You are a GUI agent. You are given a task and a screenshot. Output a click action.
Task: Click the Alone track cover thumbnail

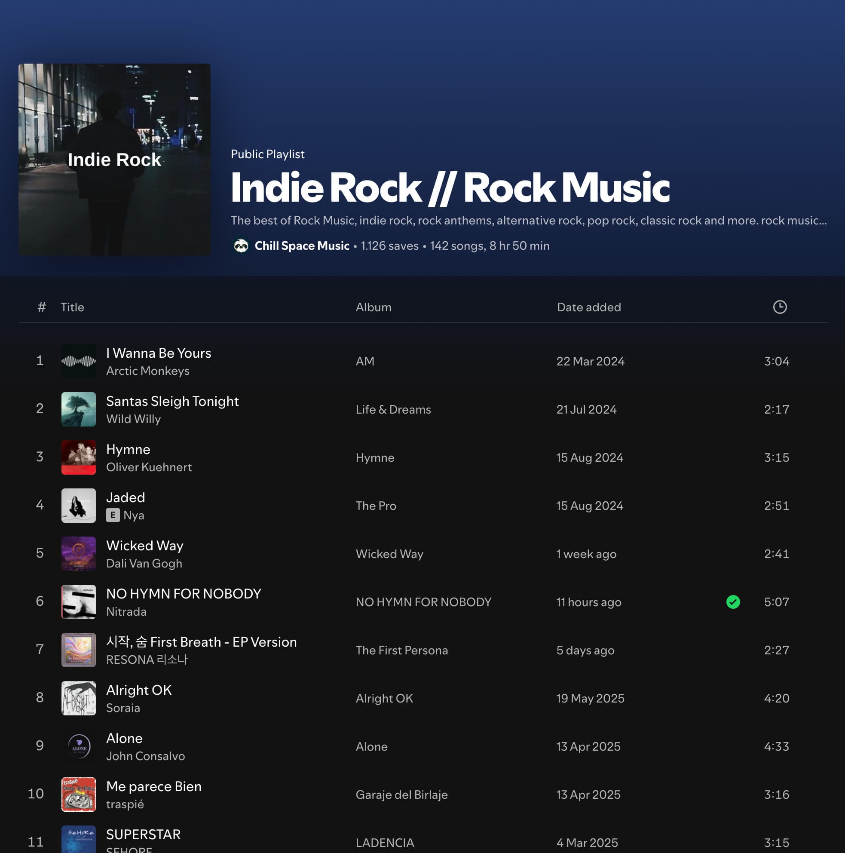[79, 746]
